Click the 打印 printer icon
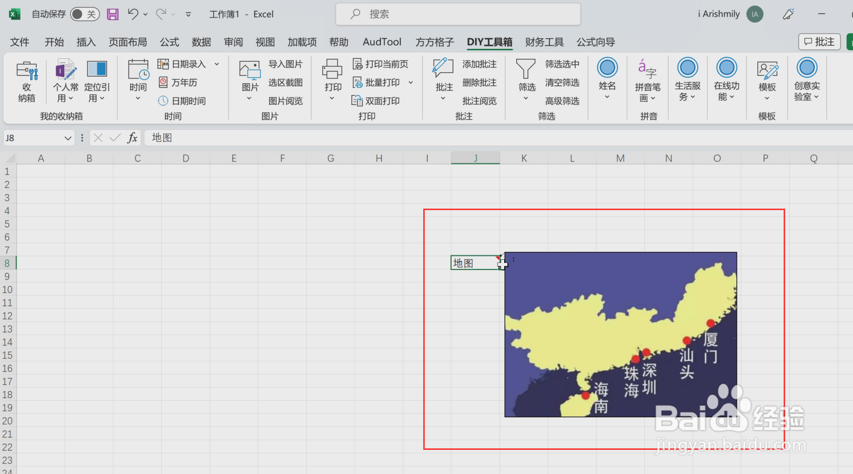This screenshot has width=853, height=474. [x=332, y=69]
